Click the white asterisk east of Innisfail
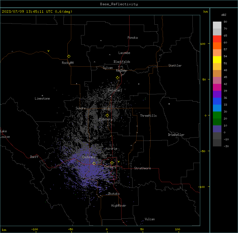This screenshot has width=238, height=233. 139,84
